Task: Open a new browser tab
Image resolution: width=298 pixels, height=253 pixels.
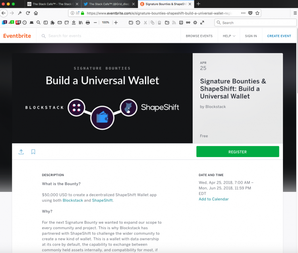Action: coord(198,4)
